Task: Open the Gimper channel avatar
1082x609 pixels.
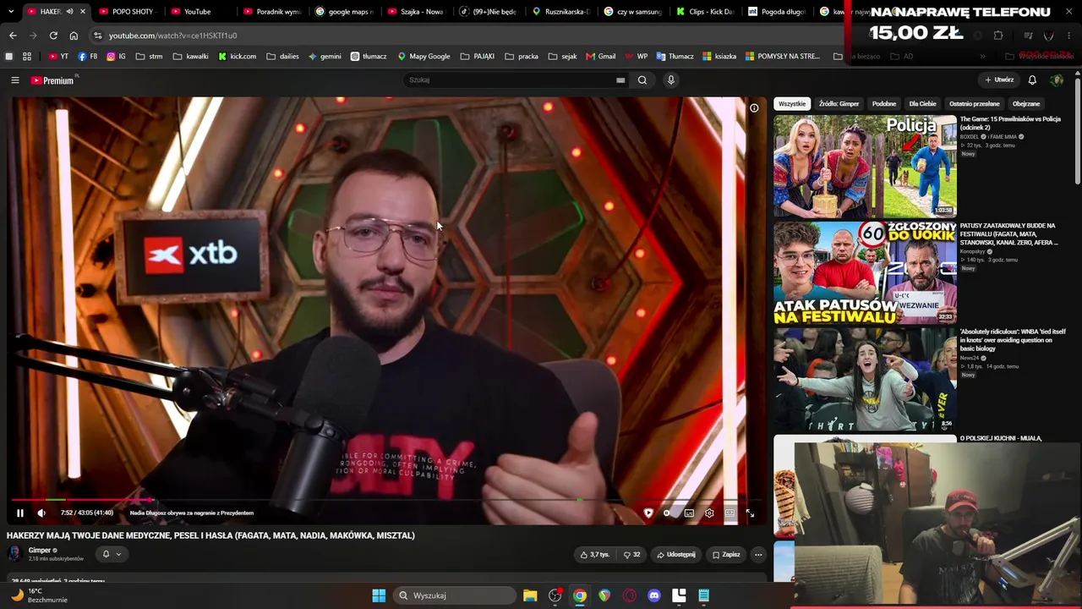Action: (14, 554)
